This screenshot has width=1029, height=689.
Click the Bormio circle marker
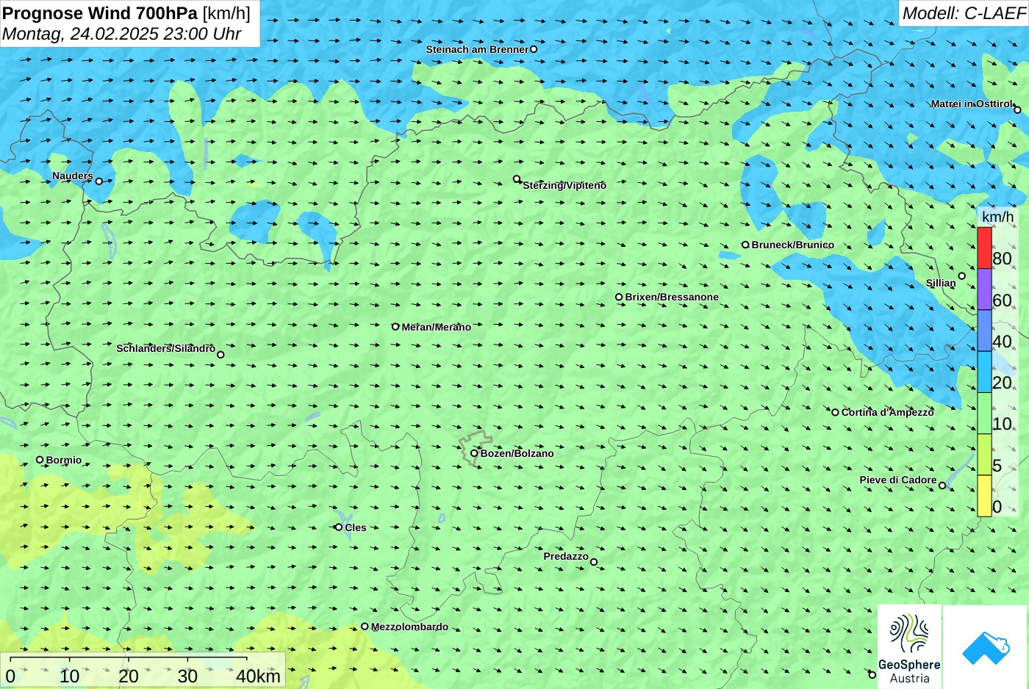40,460
